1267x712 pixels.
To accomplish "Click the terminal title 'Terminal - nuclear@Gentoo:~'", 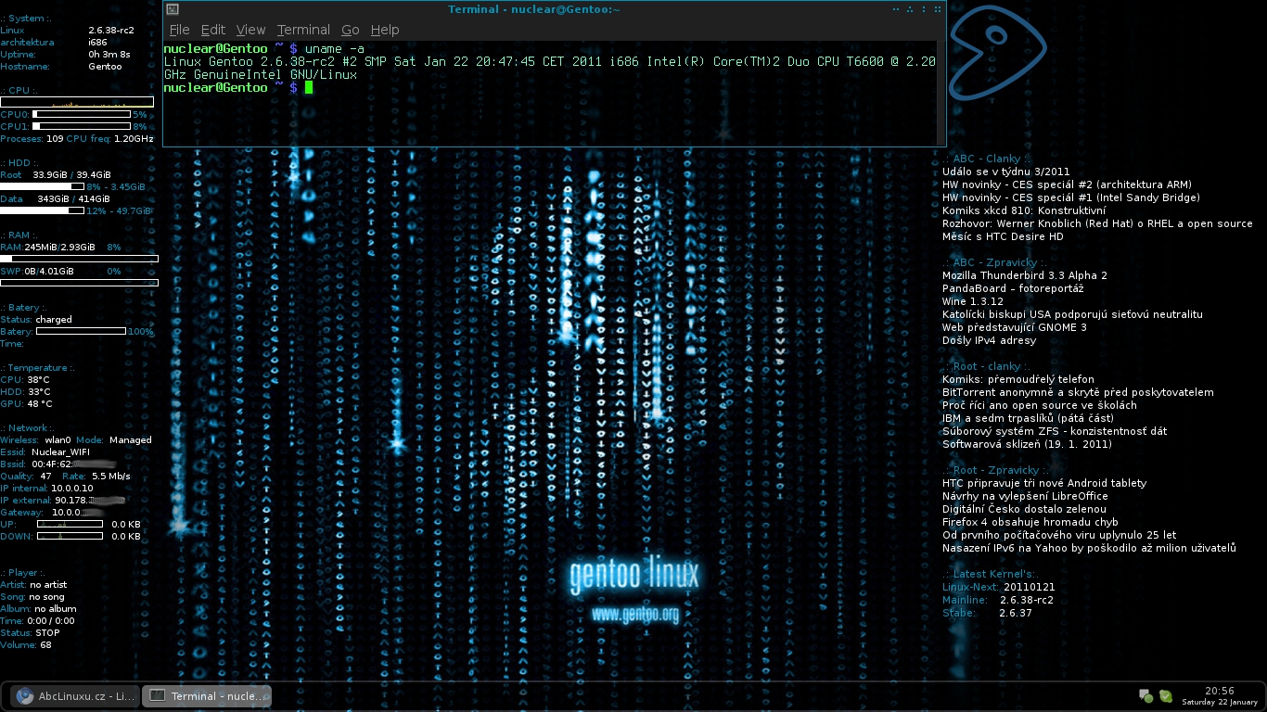I will 534,9.
